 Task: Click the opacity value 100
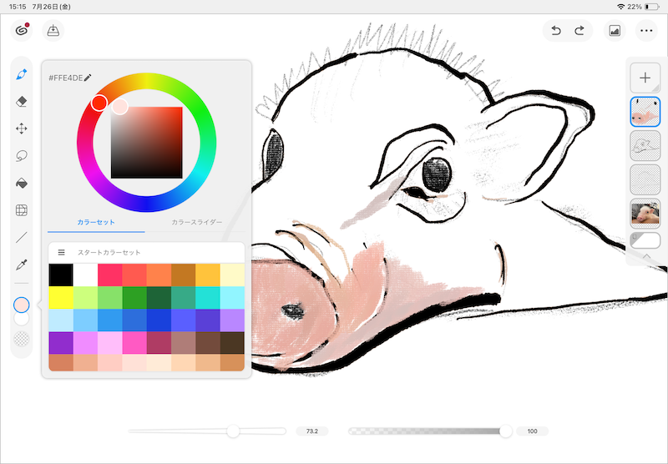pyautogui.click(x=532, y=431)
